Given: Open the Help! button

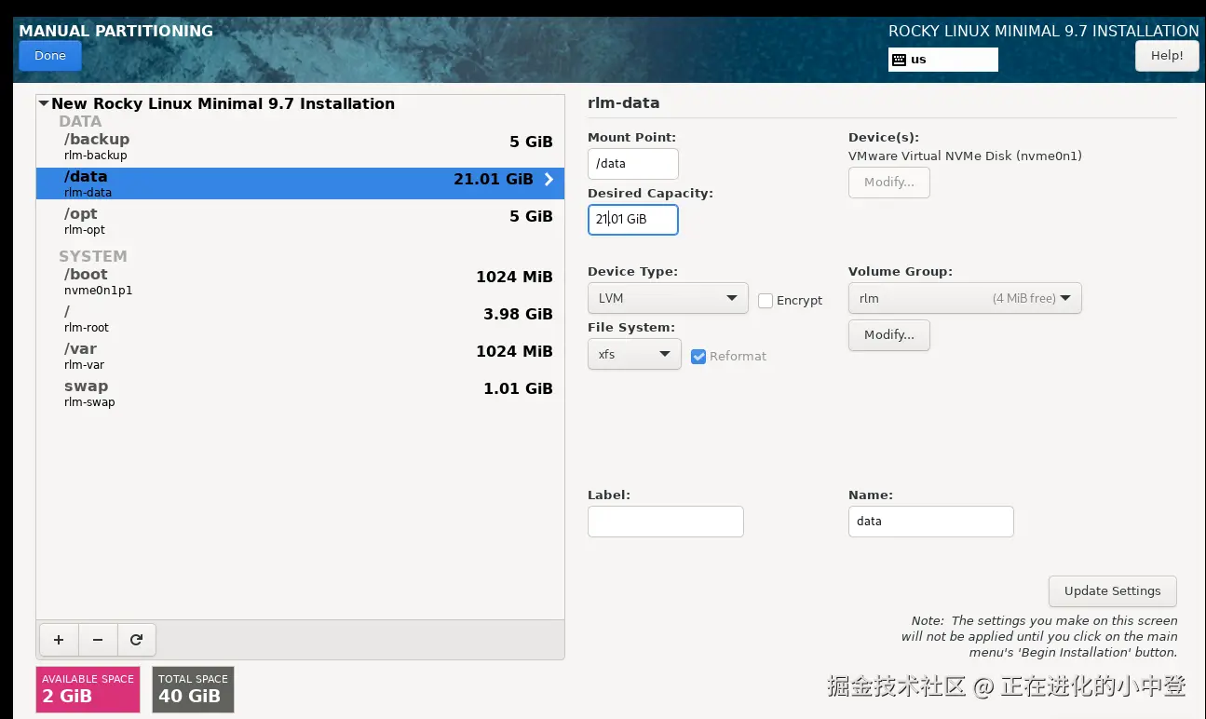Looking at the screenshot, I should (1167, 56).
